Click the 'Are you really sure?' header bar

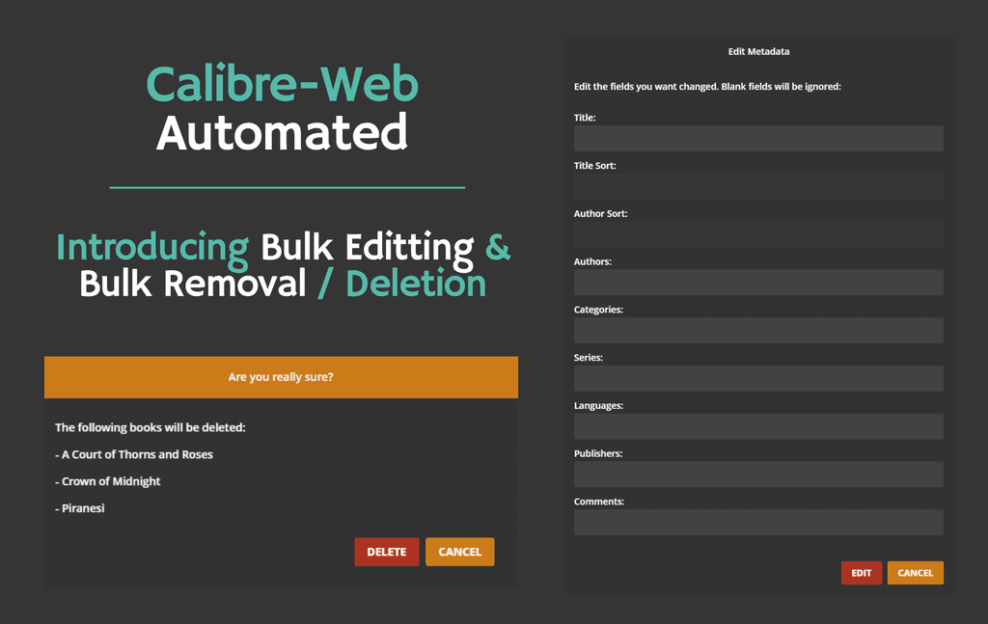coord(281,377)
